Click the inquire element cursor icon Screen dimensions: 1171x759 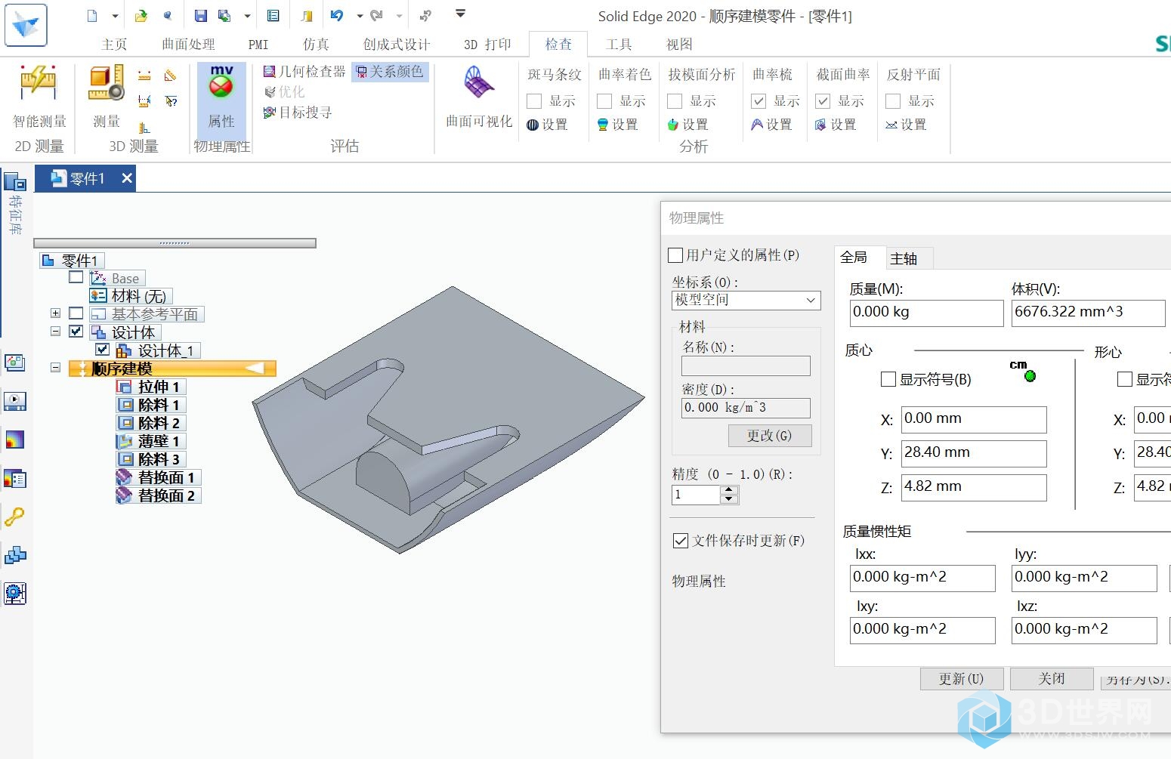[171, 101]
